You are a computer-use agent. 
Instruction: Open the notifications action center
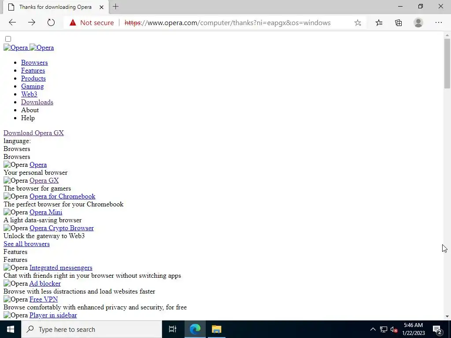tap(437, 330)
